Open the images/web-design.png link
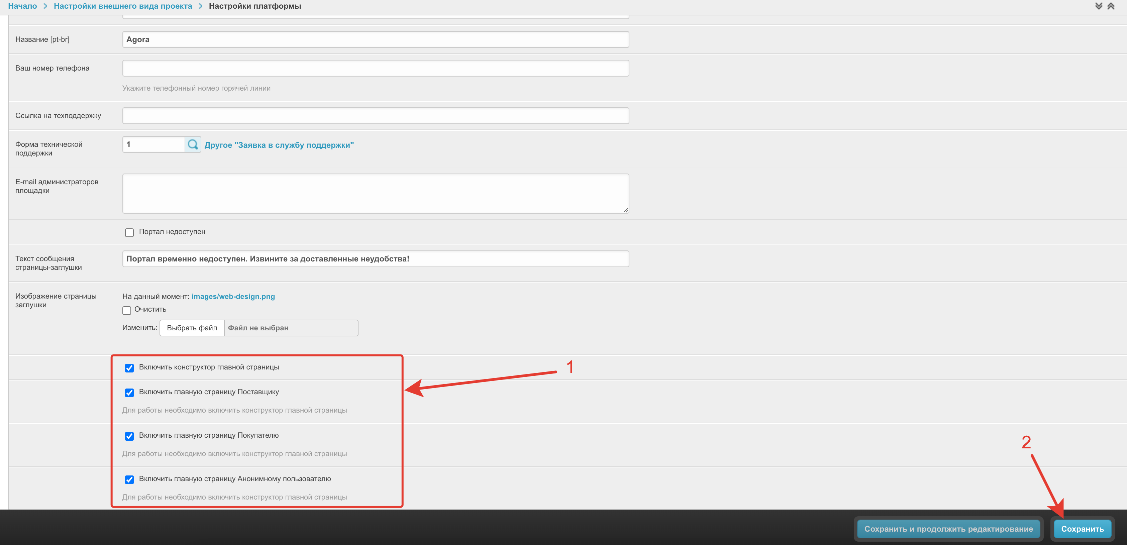Image resolution: width=1127 pixels, height=545 pixels. (233, 296)
